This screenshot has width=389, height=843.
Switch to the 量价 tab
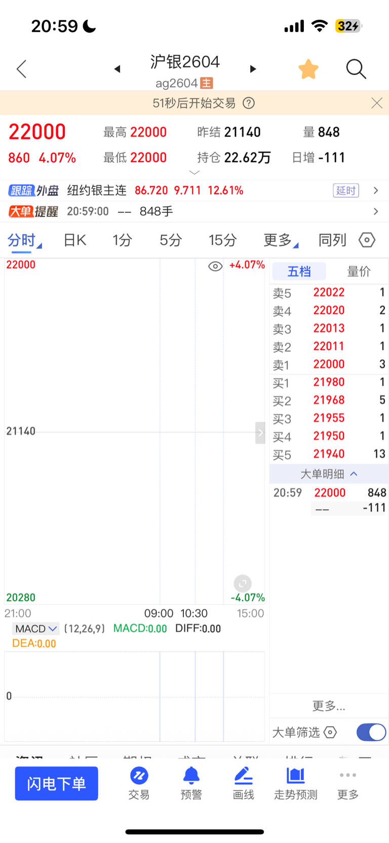click(359, 272)
